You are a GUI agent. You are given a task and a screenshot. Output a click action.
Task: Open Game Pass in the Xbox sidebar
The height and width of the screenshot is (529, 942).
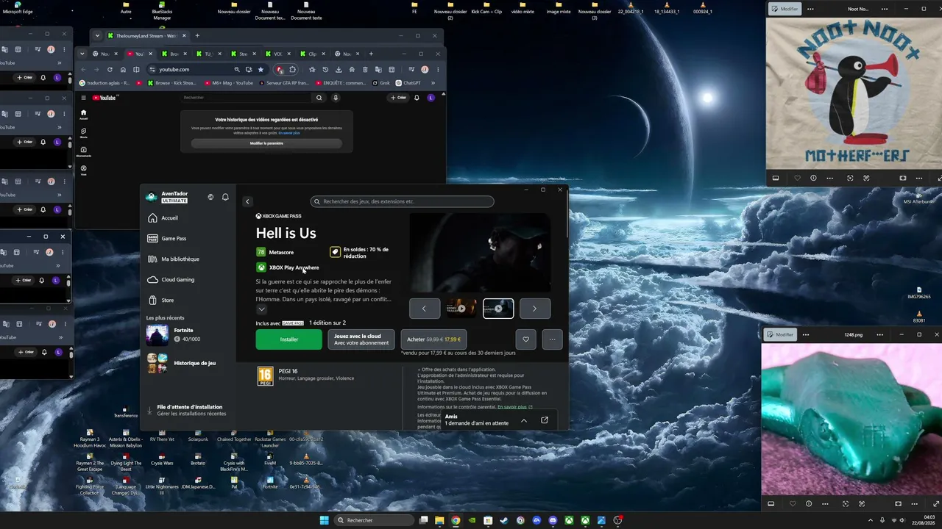click(187, 239)
